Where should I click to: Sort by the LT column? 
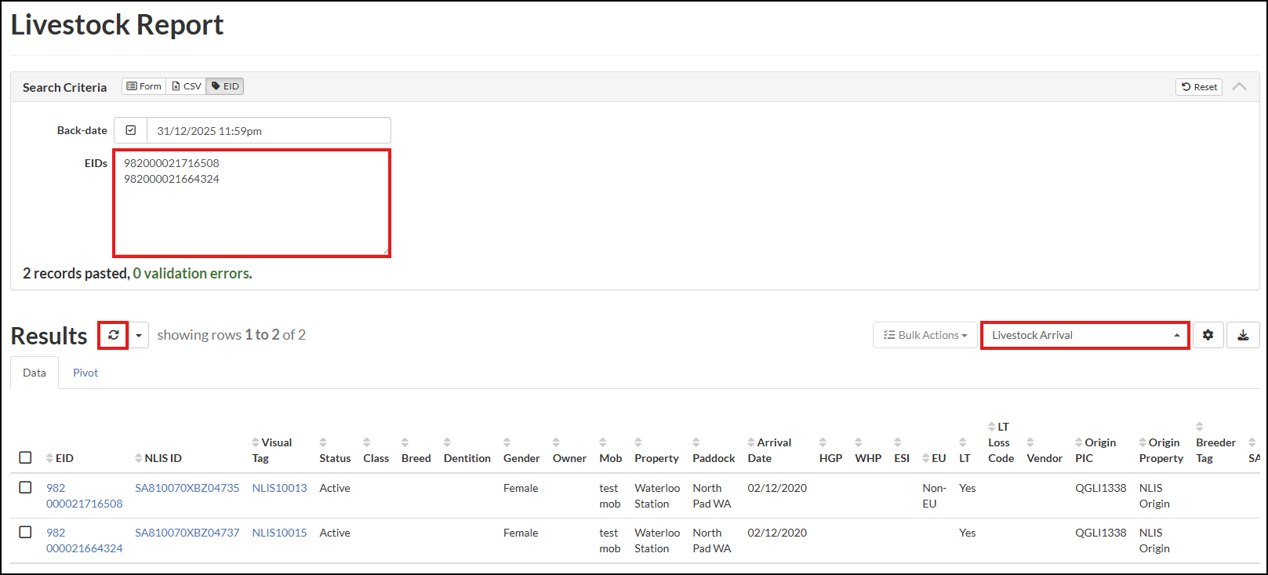point(965,450)
